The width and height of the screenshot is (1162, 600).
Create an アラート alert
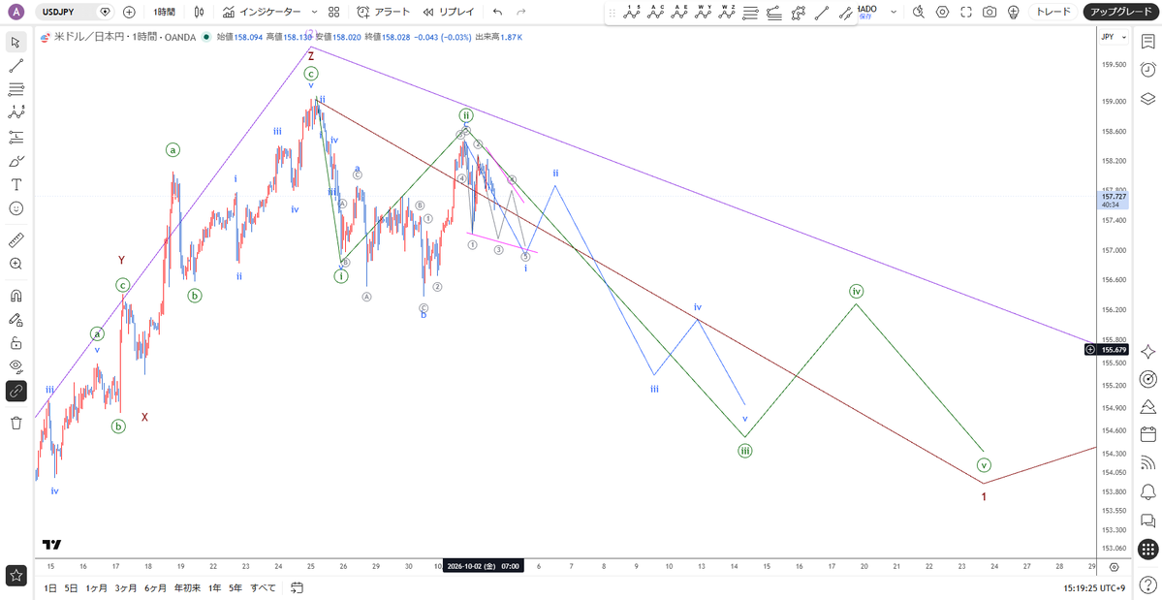tap(383, 12)
